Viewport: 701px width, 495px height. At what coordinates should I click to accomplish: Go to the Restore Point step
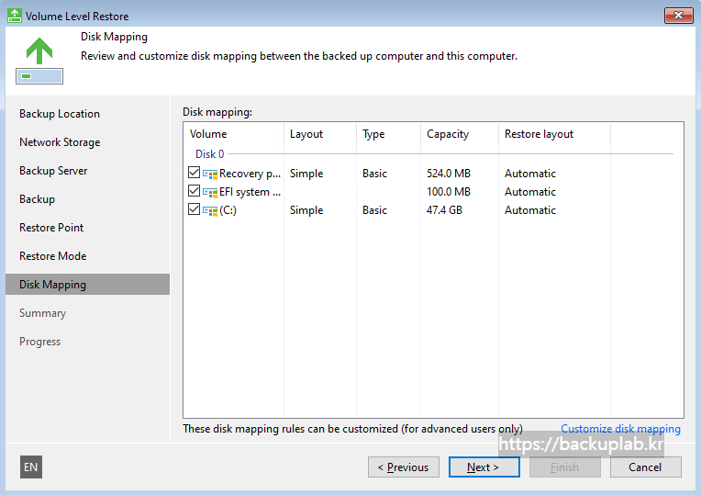pos(51,228)
